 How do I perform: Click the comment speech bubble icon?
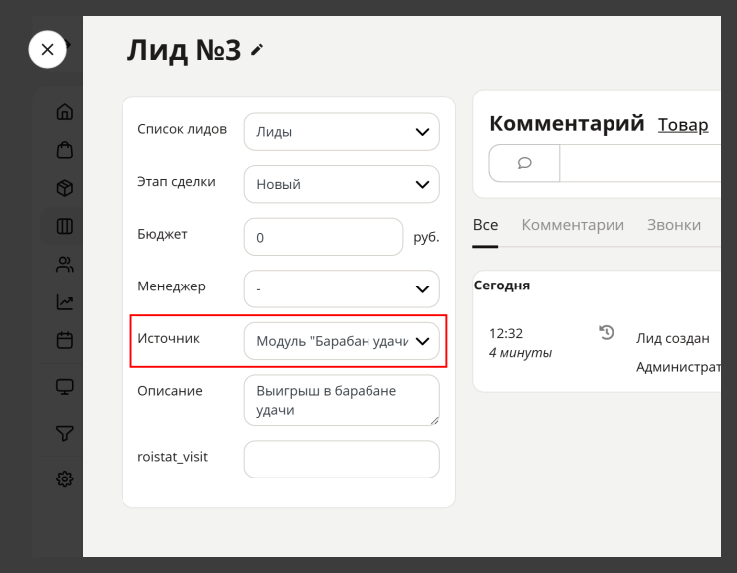tap(524, 163)
